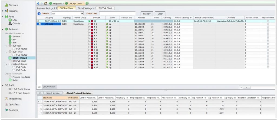
Task: Open Captures in the sidebar
Action: click(14, 110)
